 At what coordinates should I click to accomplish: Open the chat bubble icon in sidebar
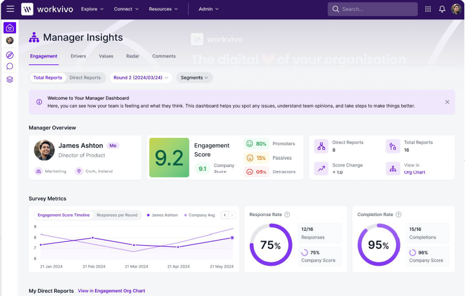pyautogui.click(x=10, y=66)
